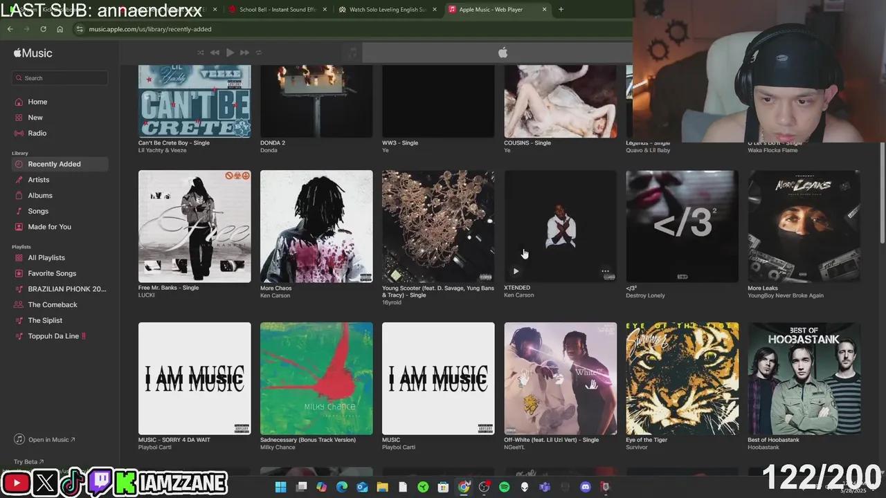Click the Milky Chance artist name
The width and height of the screenshot is (886, 498).
click(x=278, y=448)
